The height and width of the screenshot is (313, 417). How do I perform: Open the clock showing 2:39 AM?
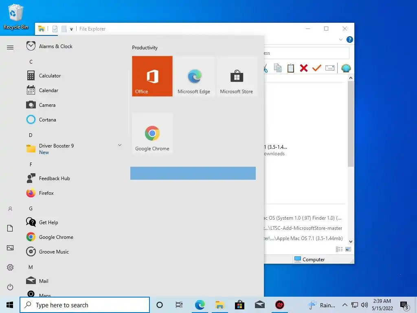pyautogui.click(x=382, y=305)
